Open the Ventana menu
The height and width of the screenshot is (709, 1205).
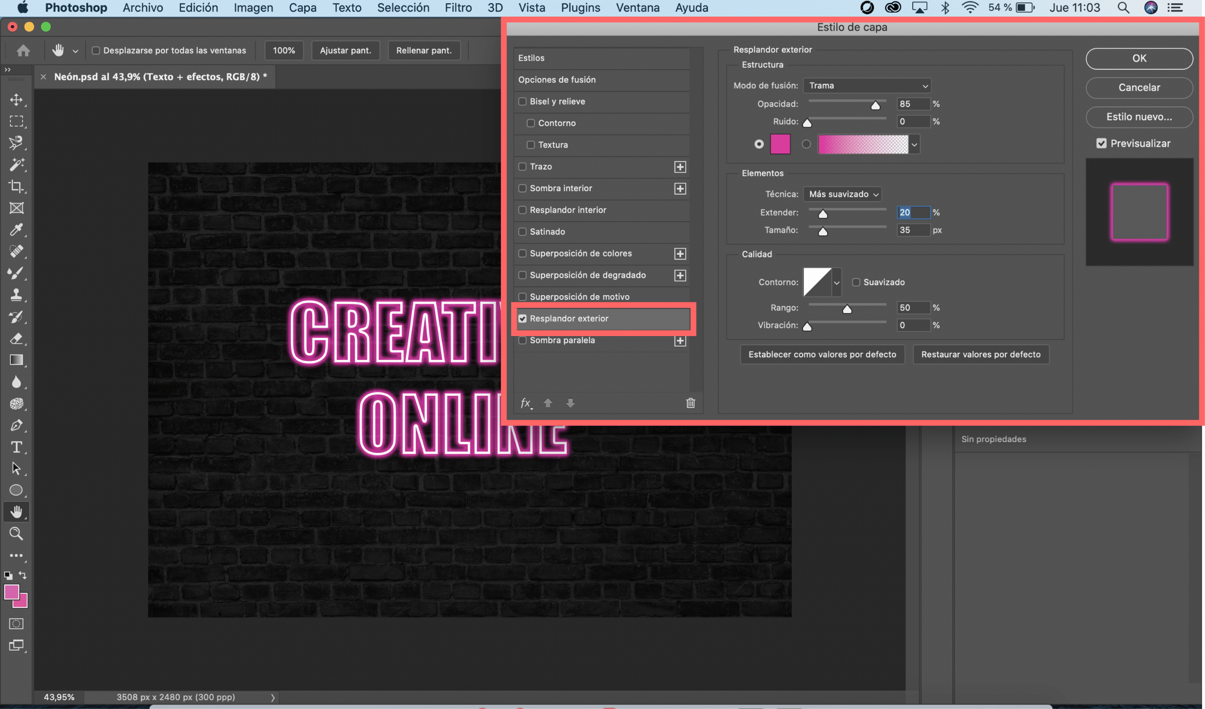tap(637, 8)
